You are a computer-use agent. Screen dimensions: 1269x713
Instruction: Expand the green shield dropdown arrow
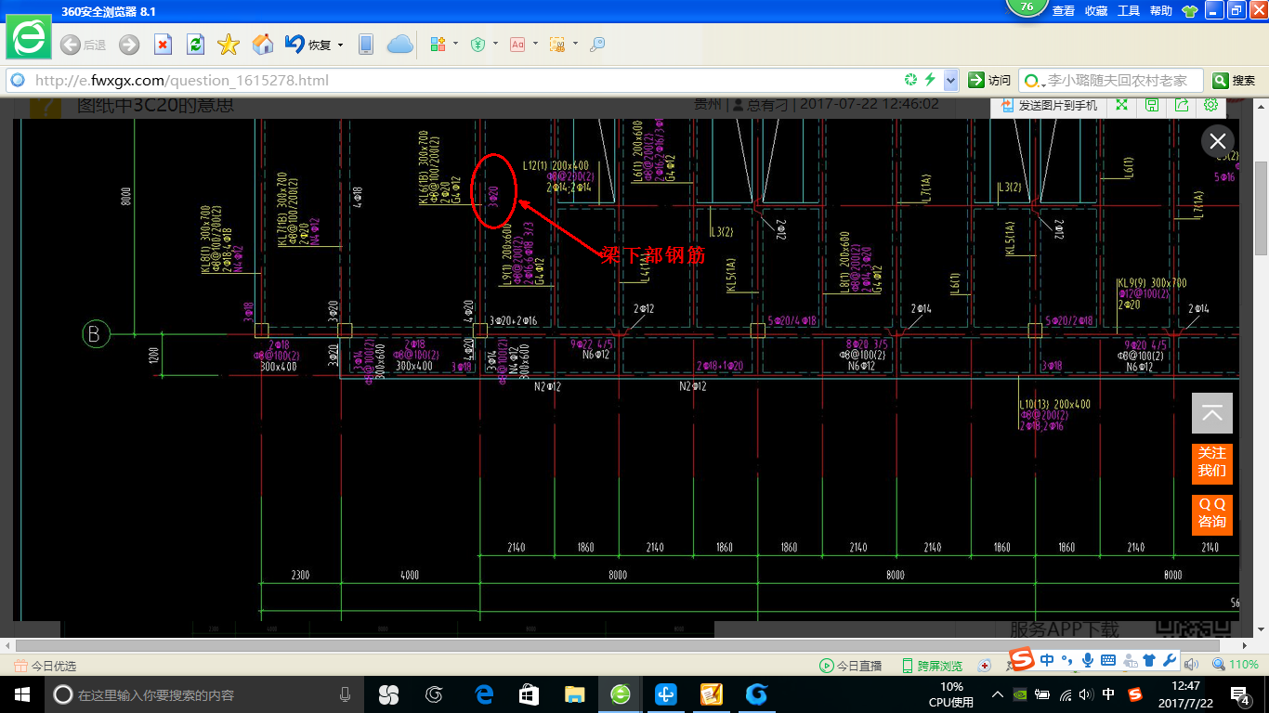tap(495, 44)
